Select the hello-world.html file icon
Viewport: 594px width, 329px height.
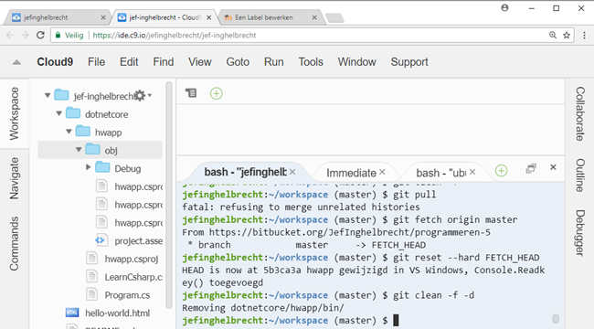tap(72, 313)
